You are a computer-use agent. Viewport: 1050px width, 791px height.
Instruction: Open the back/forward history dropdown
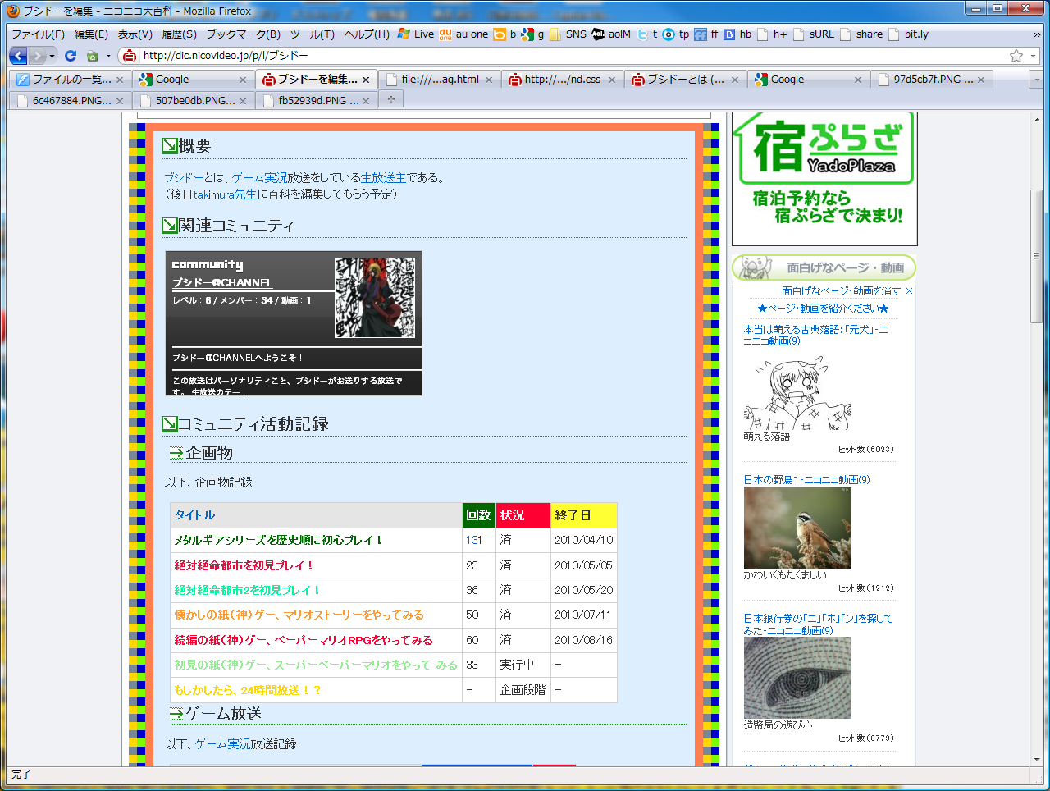[52, 56]
